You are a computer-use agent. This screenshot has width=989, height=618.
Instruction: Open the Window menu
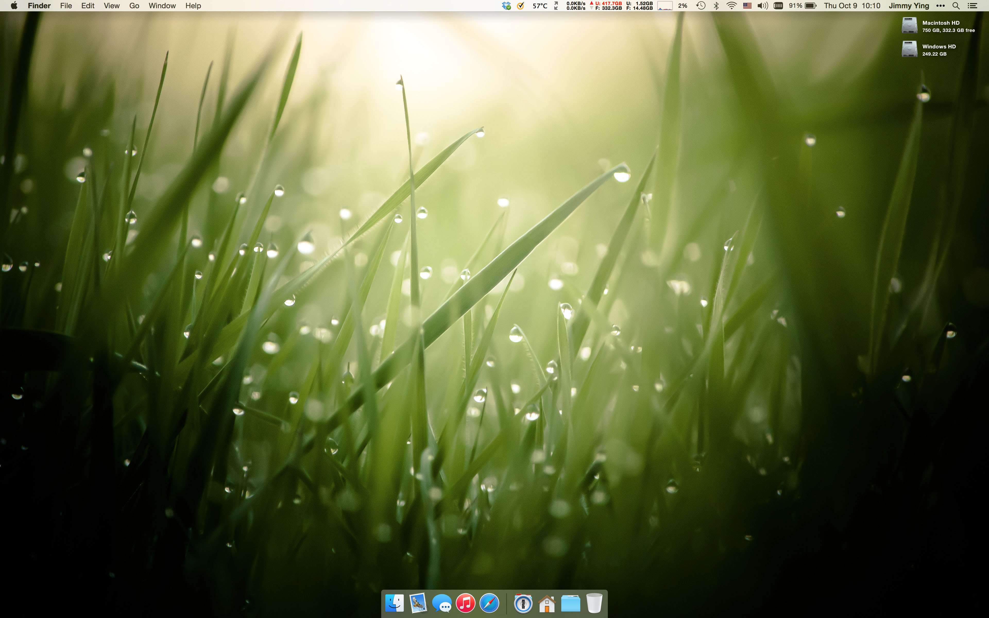(x=162, y=6)
